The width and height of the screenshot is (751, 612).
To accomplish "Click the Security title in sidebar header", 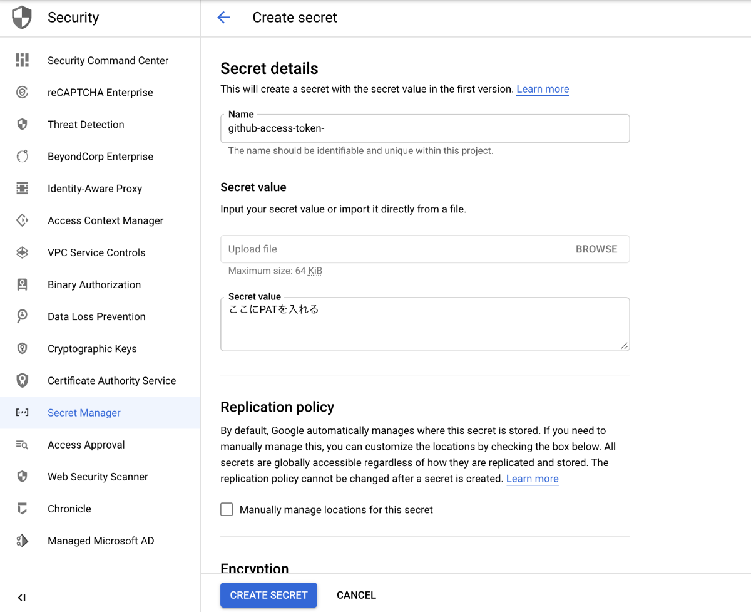I will pyautogui.click(x=73, y=18).
